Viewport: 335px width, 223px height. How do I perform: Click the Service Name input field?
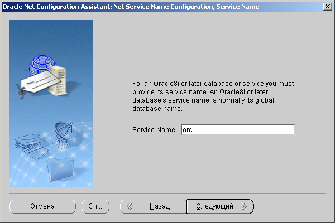click(x=238, y=129)
